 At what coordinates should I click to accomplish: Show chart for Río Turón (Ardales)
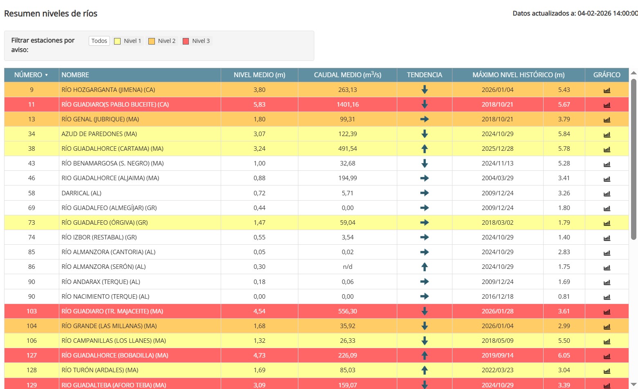pyautogui.click(x=607, y=371)
